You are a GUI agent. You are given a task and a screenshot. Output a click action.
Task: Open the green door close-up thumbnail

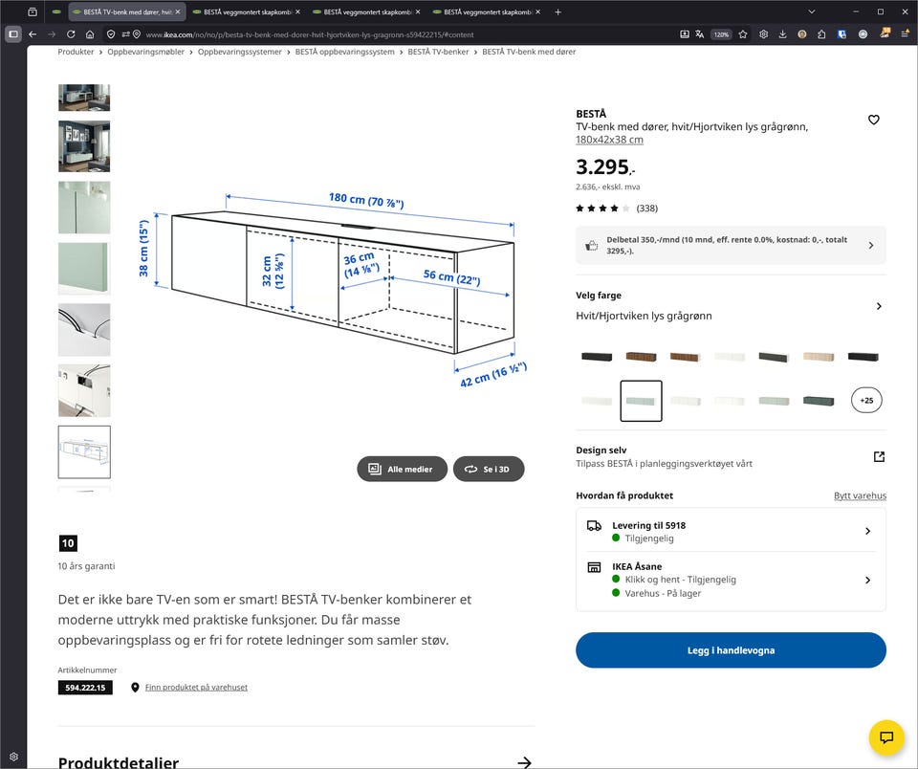(x=84, y=269)
